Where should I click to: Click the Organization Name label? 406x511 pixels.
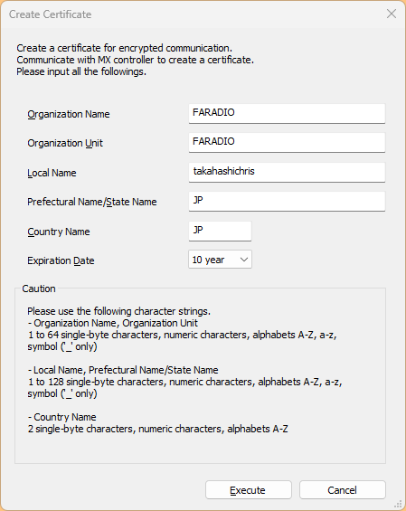[69, 114]
